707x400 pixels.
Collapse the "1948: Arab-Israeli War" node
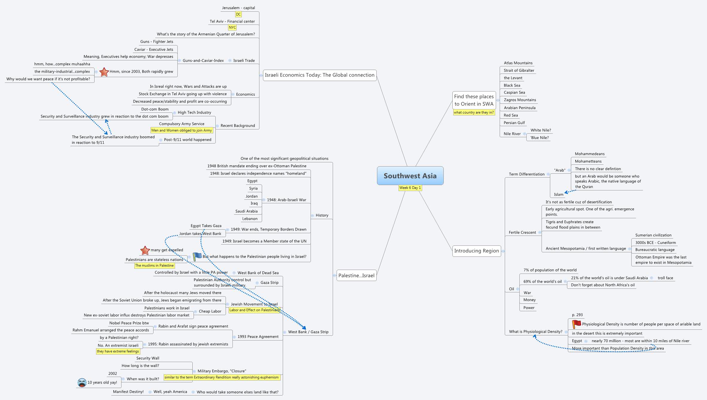(264, 200)
